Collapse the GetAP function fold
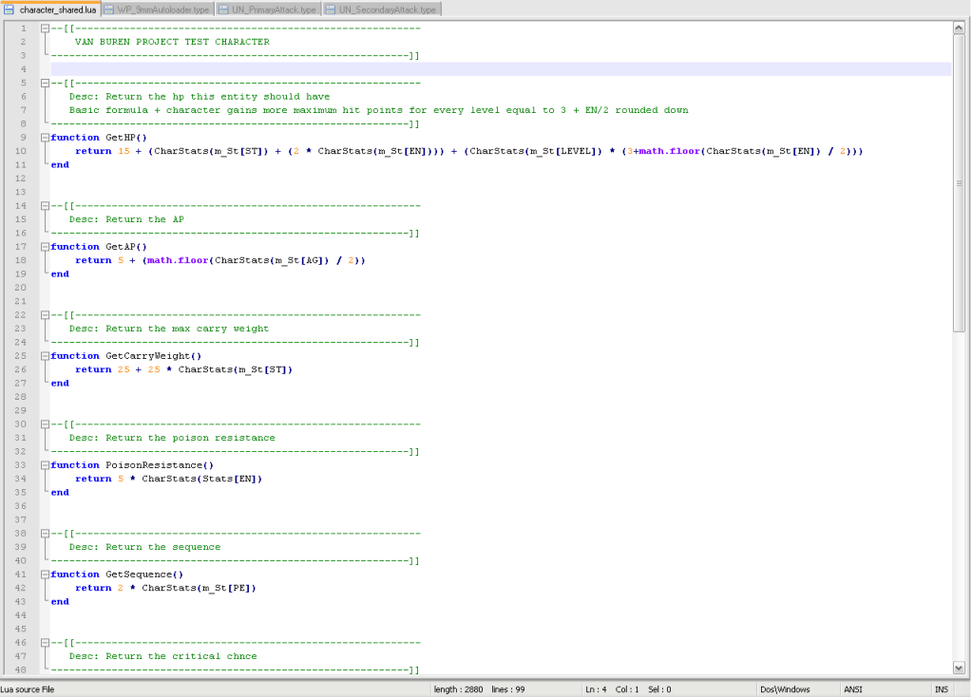 (45, 246)
